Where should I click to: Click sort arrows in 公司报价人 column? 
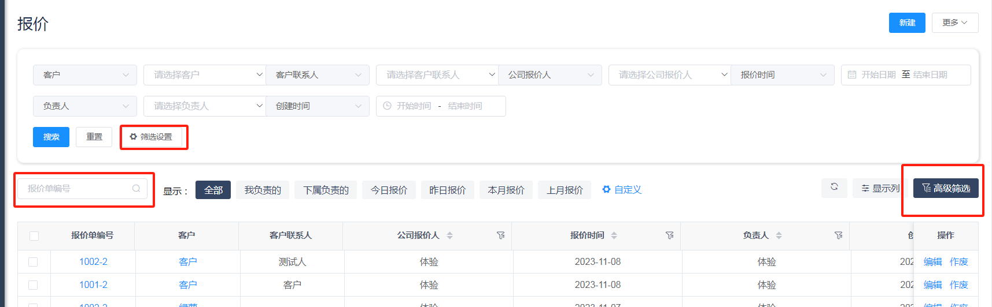tap(449, 235)
